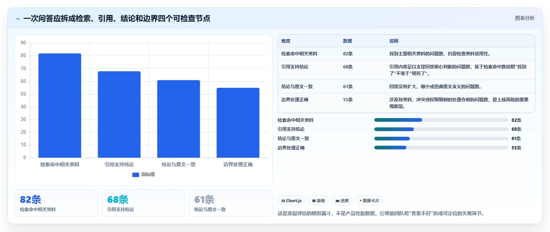Click the description starting 回答没有扩大
The height and width of the screenshot is (232, 550).
pos(435,86)
